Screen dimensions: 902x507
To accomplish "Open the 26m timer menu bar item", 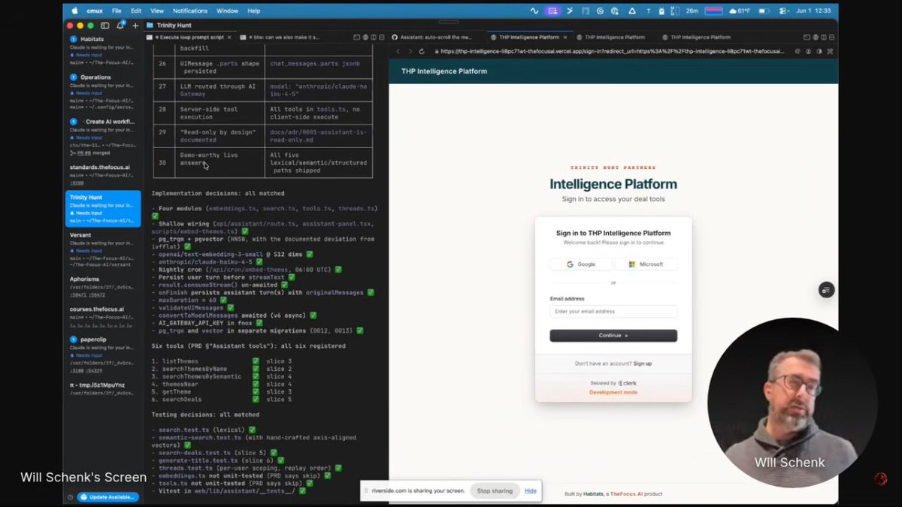I will pyautogui.click(x=693, y=11).
